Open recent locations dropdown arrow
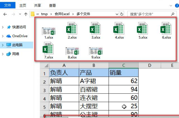The image size is (179, 118). (x=20, y=14)
